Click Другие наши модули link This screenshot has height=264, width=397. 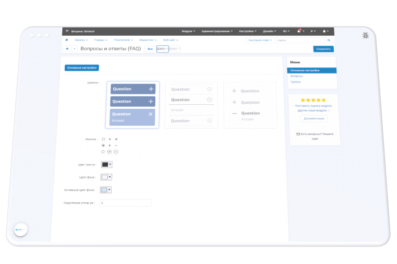314,110
